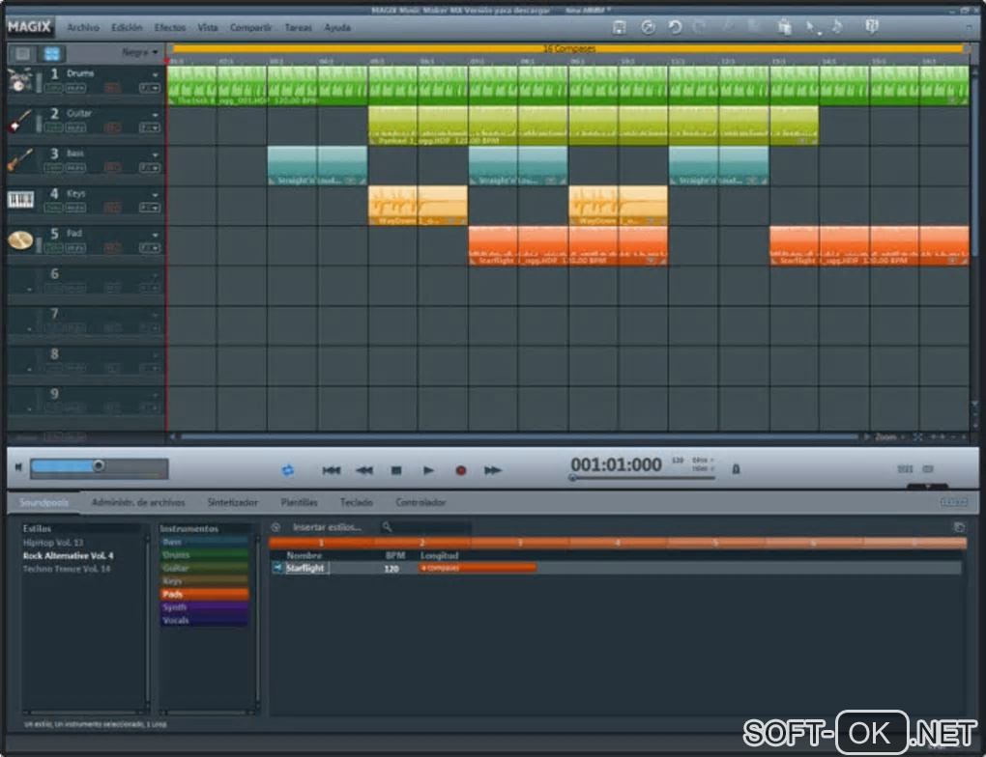Open the Edición menu
The width and height of the screenshot is (986, 757).
coord(127,28)
